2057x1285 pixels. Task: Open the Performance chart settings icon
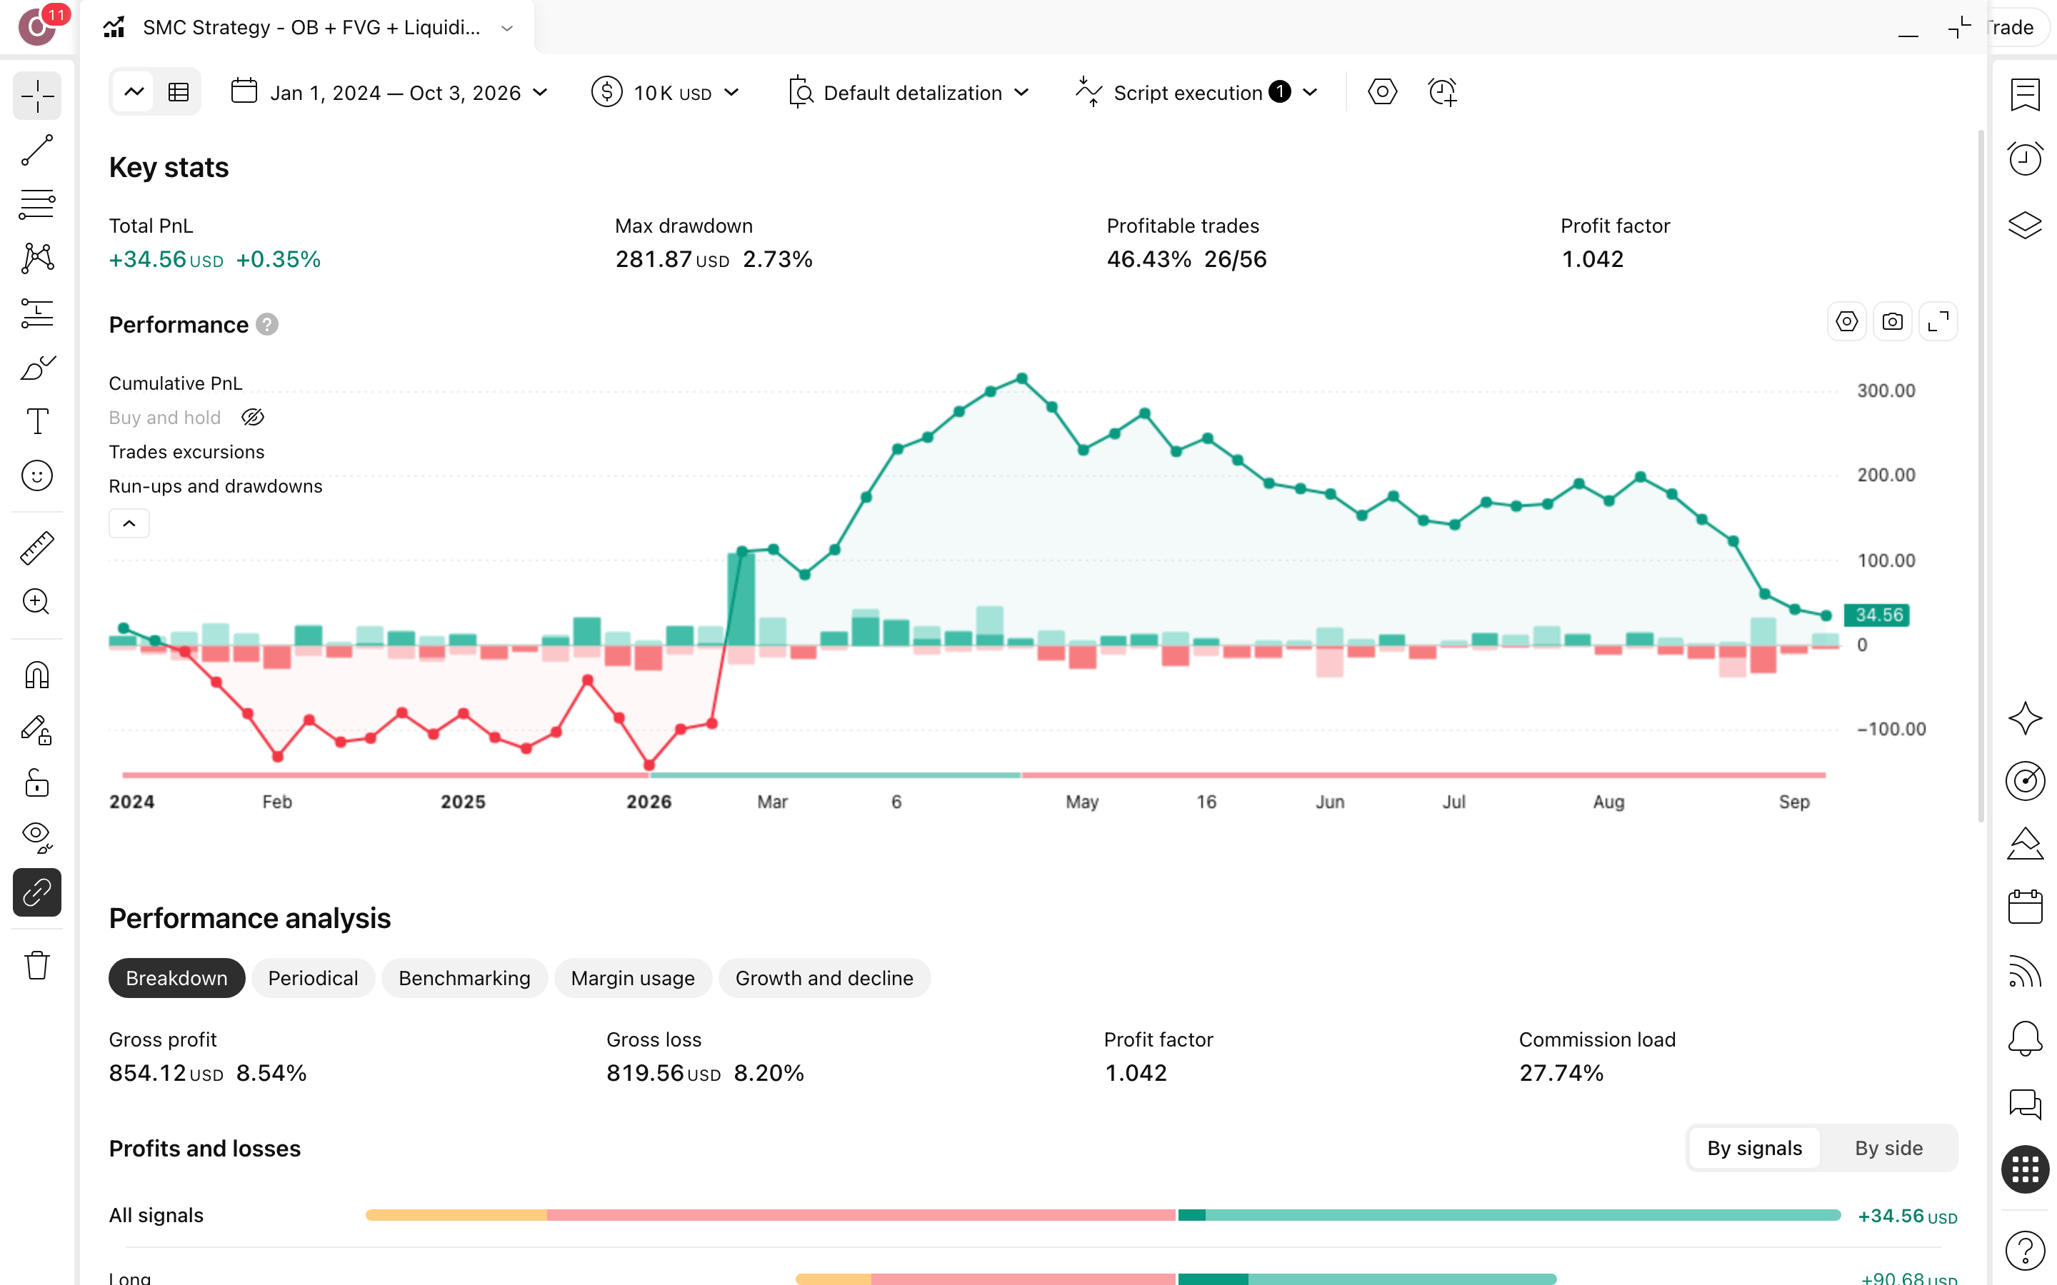(x=1846, y=322)
